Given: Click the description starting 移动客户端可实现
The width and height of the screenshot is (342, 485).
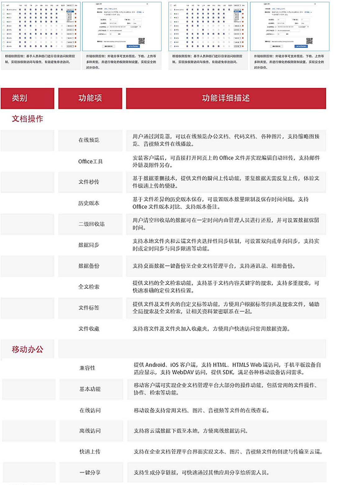Looking at the screenshot, I should pos(226,389).
